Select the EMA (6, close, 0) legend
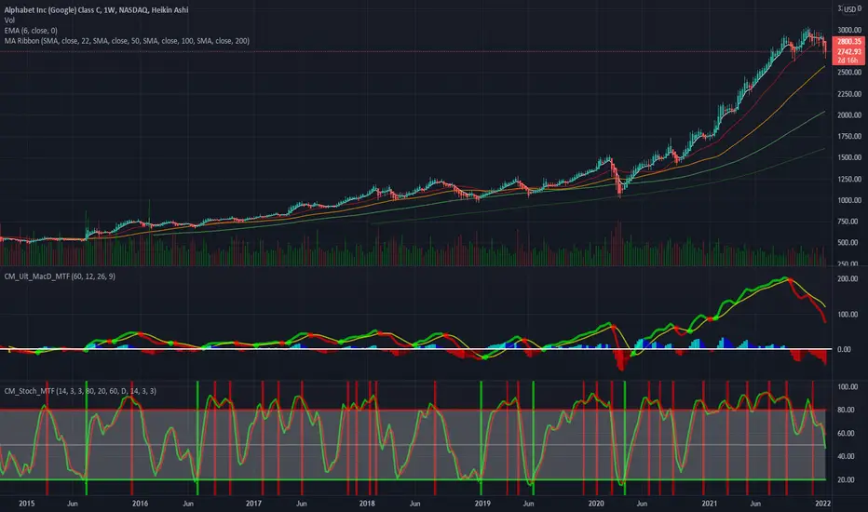The height and width of the screenshot is (512, 868). (31, 31)
